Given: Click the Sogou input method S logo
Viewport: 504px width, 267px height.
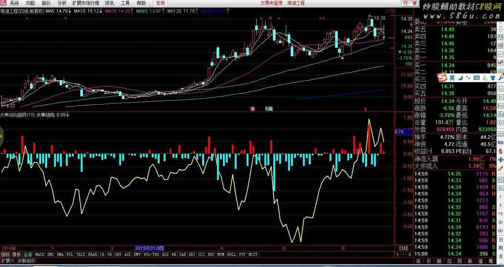Looking at the screenshot, I should (x=441, y=77).
